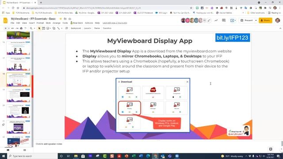The width and height of the screenshot is (283, 159).
Task: Select the slide 19 thumbnail
Action: (18, 95)
